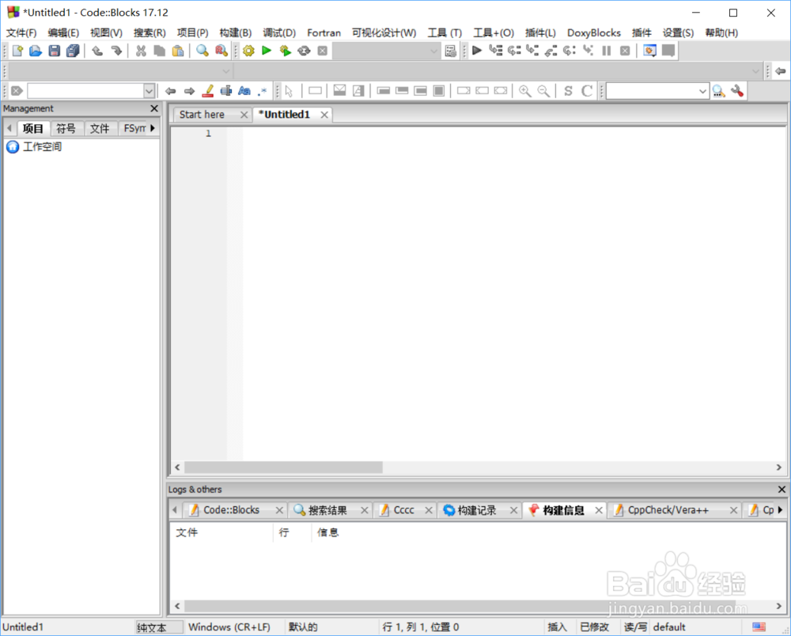Open the 文件(F) menu
Screen dimensions: 791x636
click(21, 32)
